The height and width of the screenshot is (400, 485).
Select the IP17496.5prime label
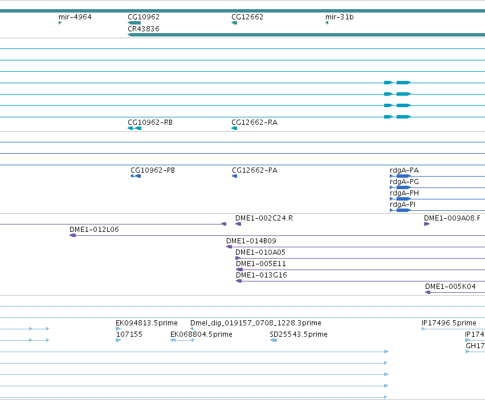pos(449,323)
